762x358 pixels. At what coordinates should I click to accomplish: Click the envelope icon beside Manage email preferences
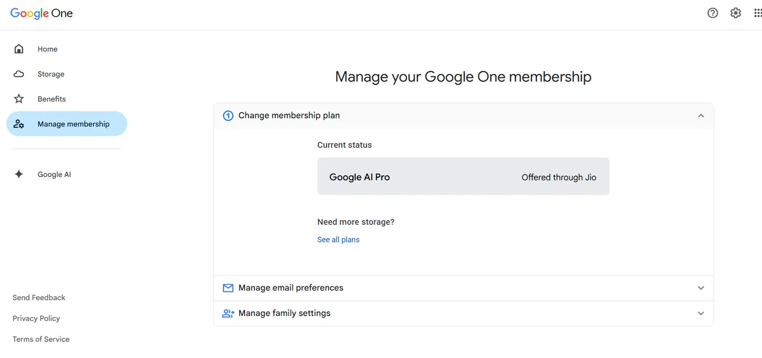pyautogui.click(x=228, y=288)
